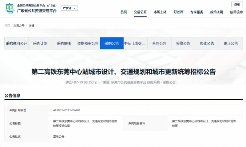This screenshot has width=246, height=147.
Task: Switch to 采购计划 tab
Action: [40, 43]
